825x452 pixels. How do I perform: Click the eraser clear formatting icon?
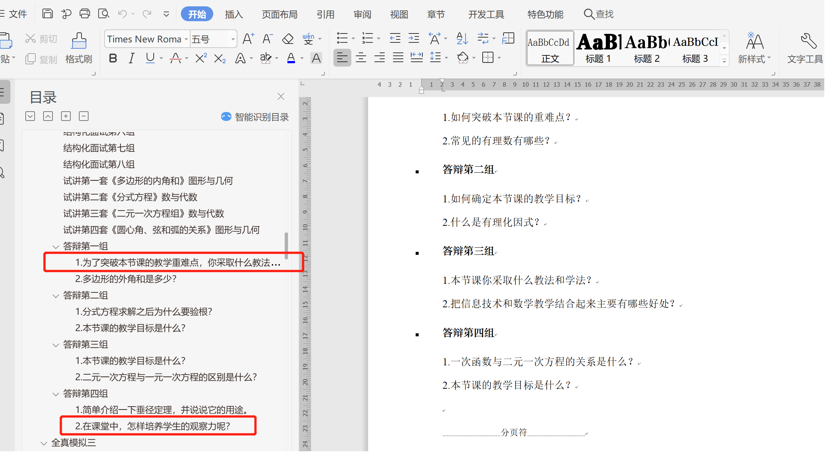[288, 39]
